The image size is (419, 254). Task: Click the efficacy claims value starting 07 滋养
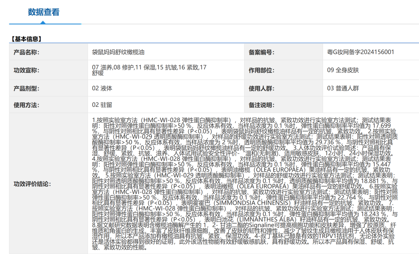pos(149,70)
